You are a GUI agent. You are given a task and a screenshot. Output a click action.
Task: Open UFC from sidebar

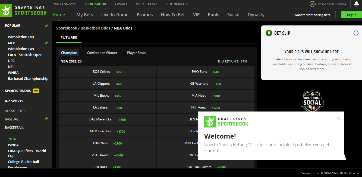point(11,61)
